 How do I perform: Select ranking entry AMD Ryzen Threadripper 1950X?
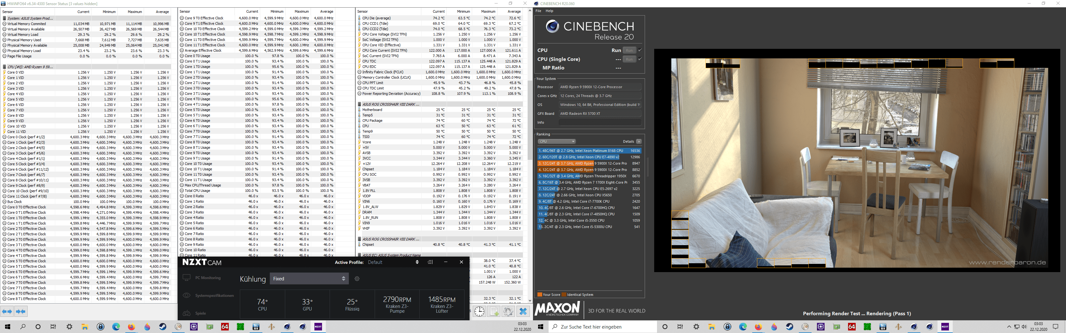pyautogui.click(x=589, y=176)
